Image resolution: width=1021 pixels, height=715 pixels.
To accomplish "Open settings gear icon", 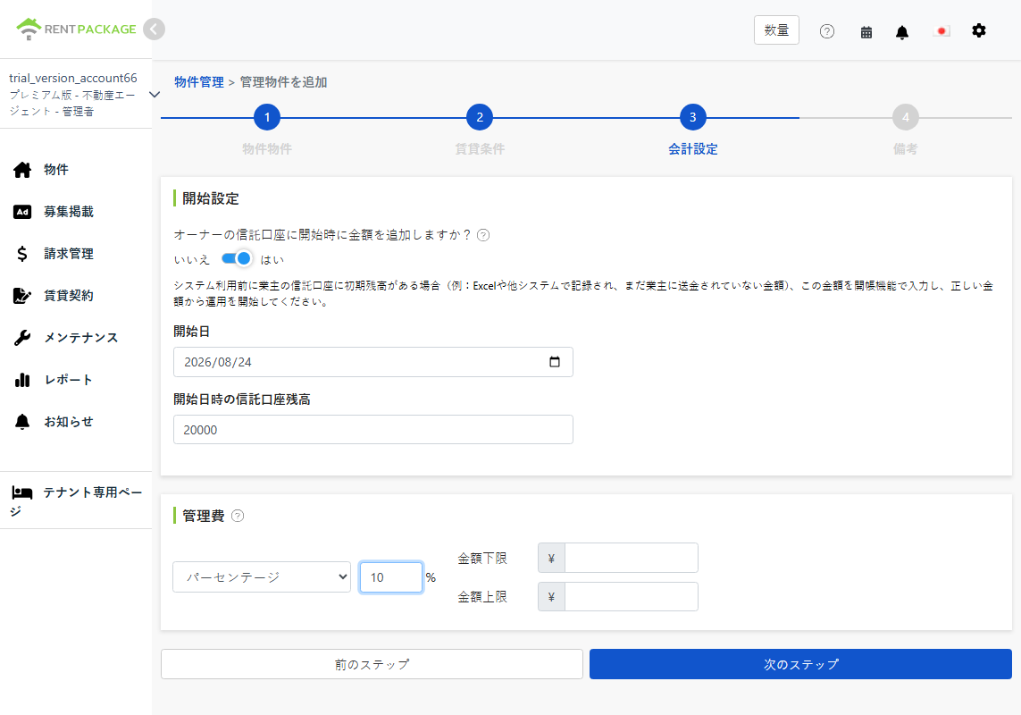I will (x=979, y=30).
